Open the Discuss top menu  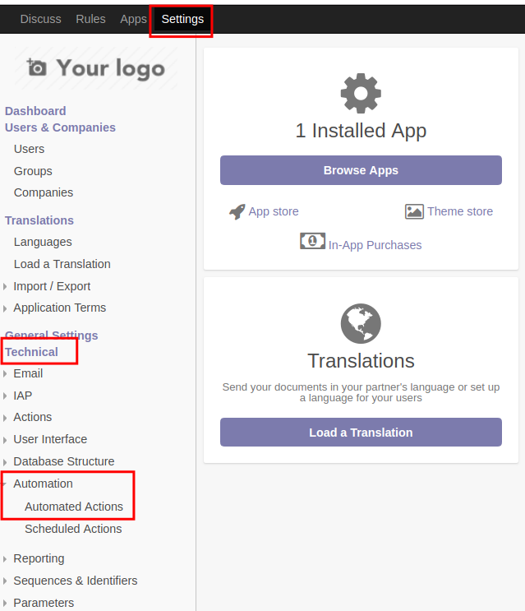[x=40, y=19]
